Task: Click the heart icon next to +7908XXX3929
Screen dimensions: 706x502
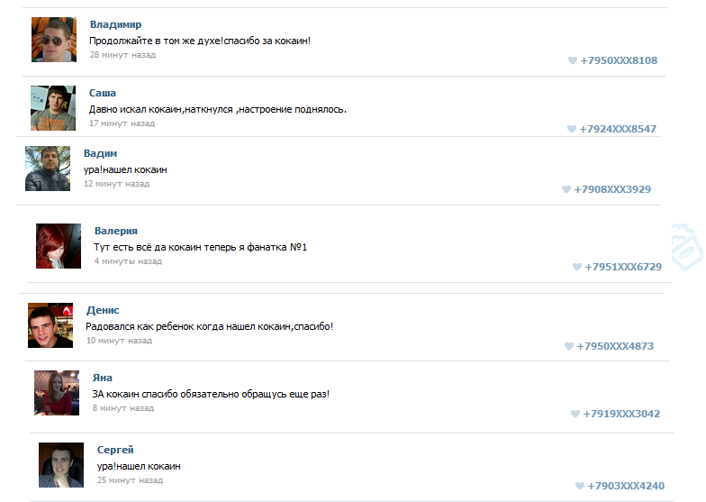Action: pyautogui.click(x=566, y=189)
